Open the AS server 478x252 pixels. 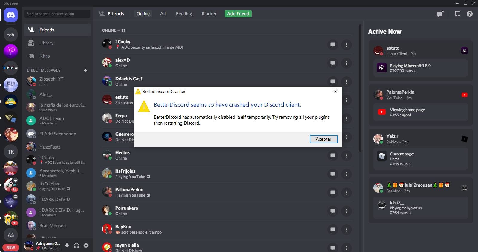(x=11, y=235)
